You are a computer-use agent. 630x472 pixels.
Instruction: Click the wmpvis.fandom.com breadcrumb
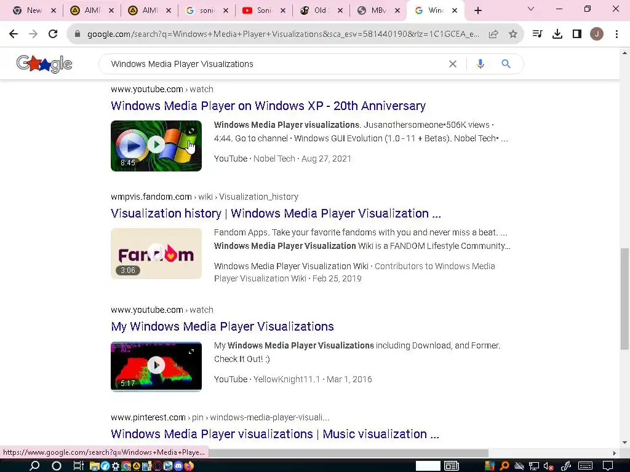(x=151, y=197)
